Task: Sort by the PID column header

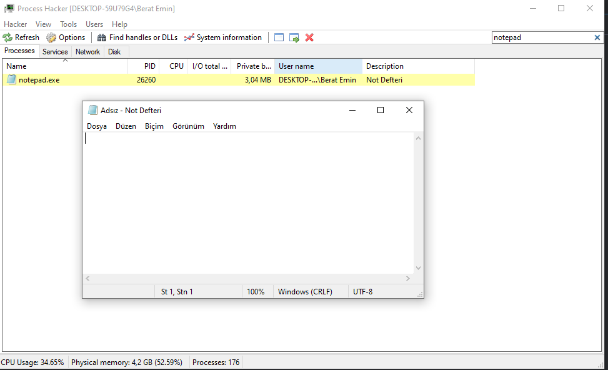Action: point(144,66)
